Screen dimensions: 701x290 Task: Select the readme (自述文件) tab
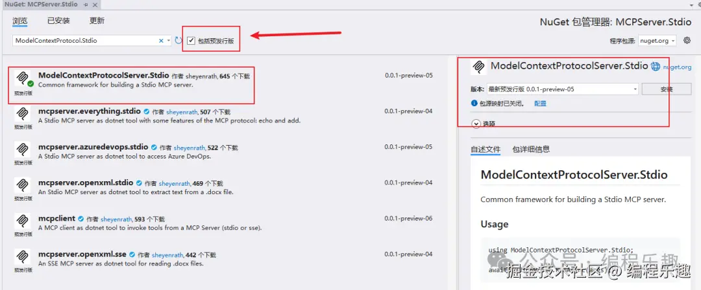[486, 149]
